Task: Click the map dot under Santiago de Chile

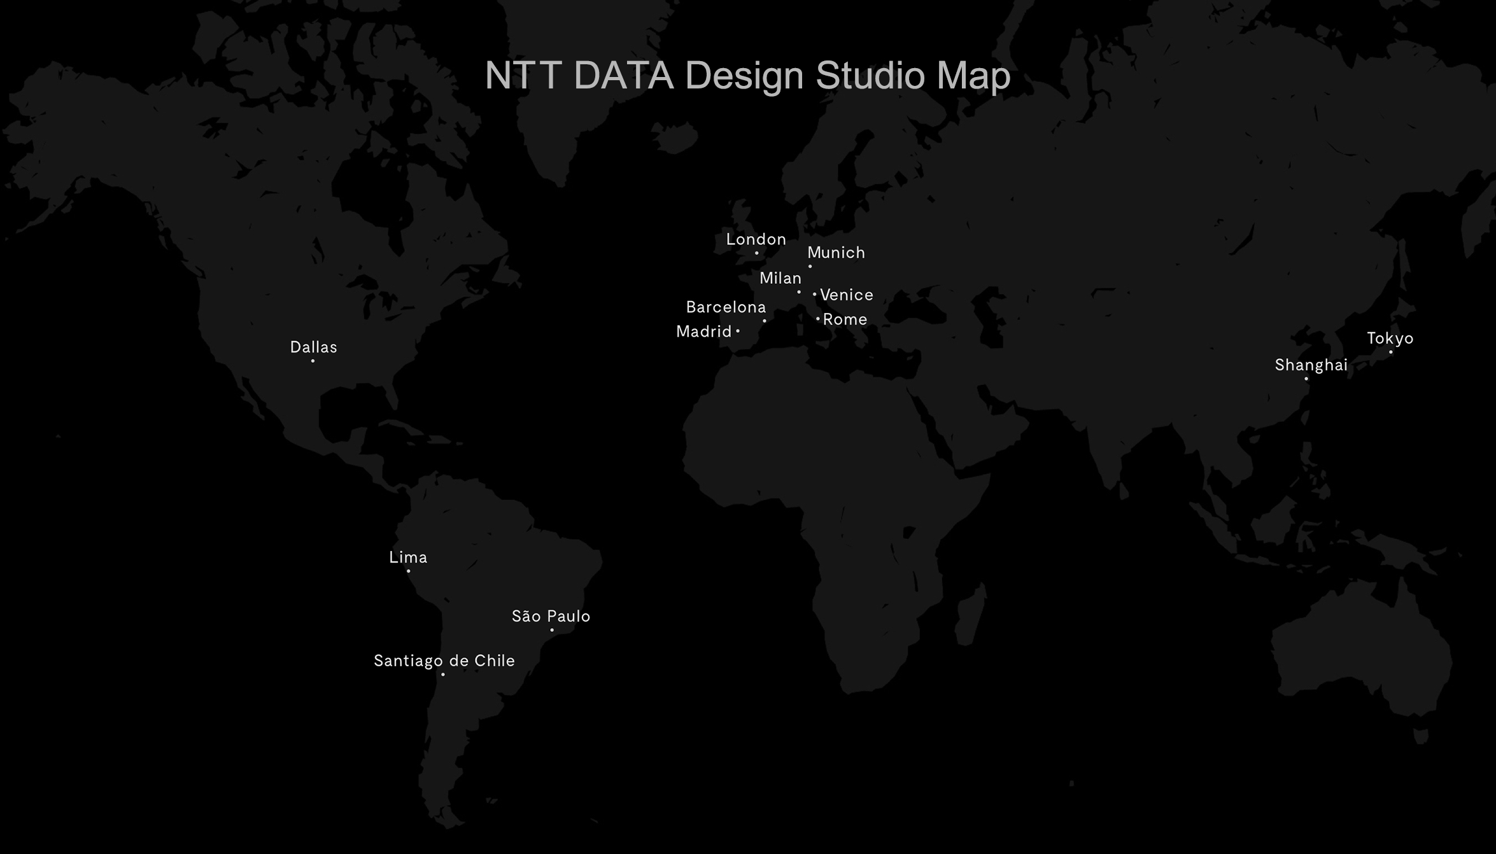Action: (x=442, y=675)
